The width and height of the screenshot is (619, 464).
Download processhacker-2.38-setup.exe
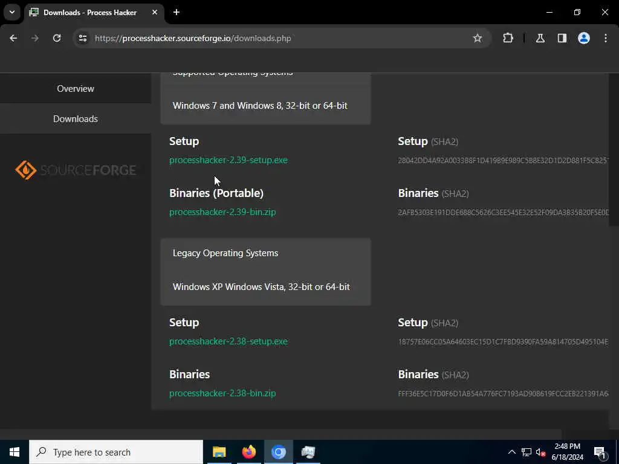(x=228, y=341)
